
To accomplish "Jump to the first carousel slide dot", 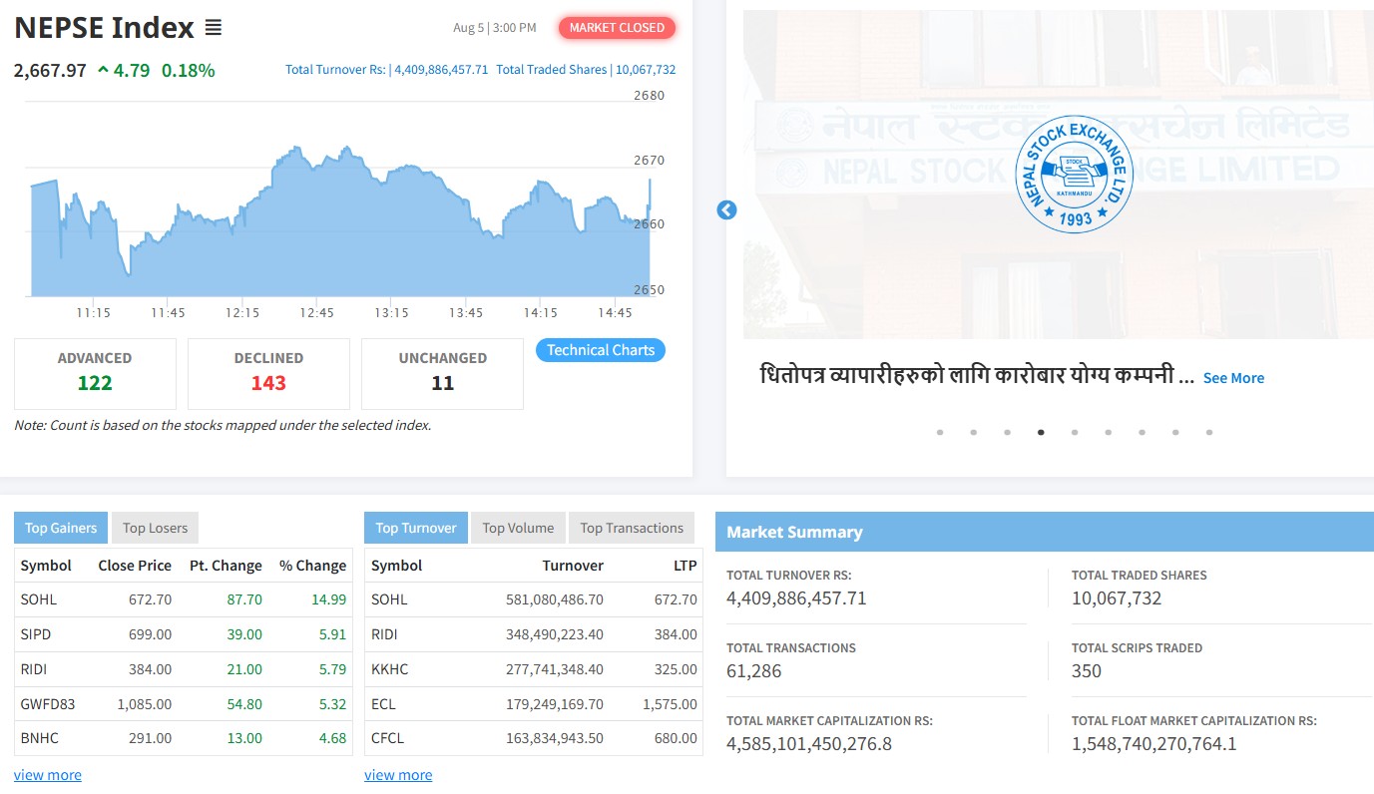I will (940, 432).
